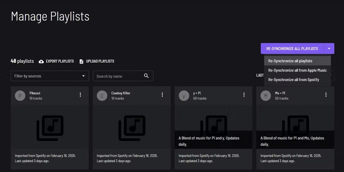This screenshot has height=172, width=344.
Task: Choose Re-Synchronize all from Spotify
Action: (x=294, y=80)
